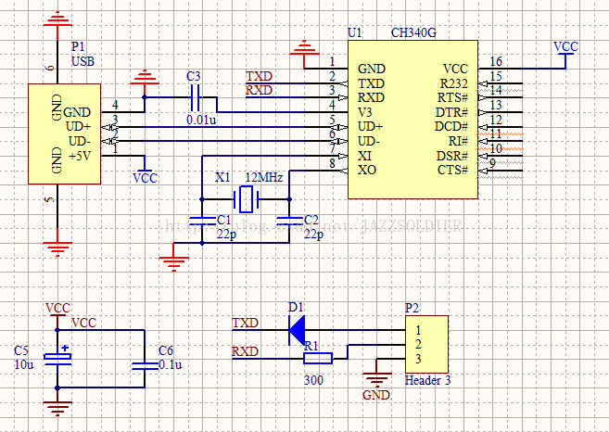Image resolution: width=609 pixels, height=432 pixels.
Task: Select the C3 capacitor symbol
Action: (196, 97)
